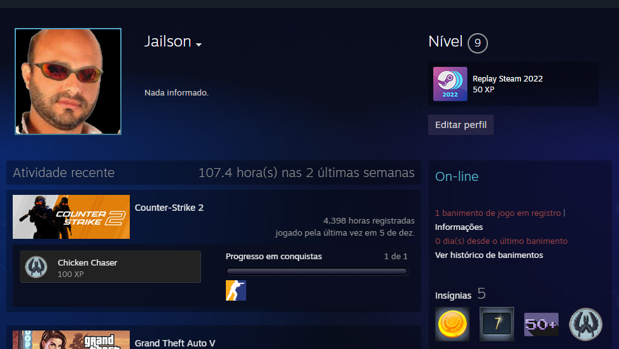Open the Jailson profile avatar image

pyautogui.click(x=68, y=82)
